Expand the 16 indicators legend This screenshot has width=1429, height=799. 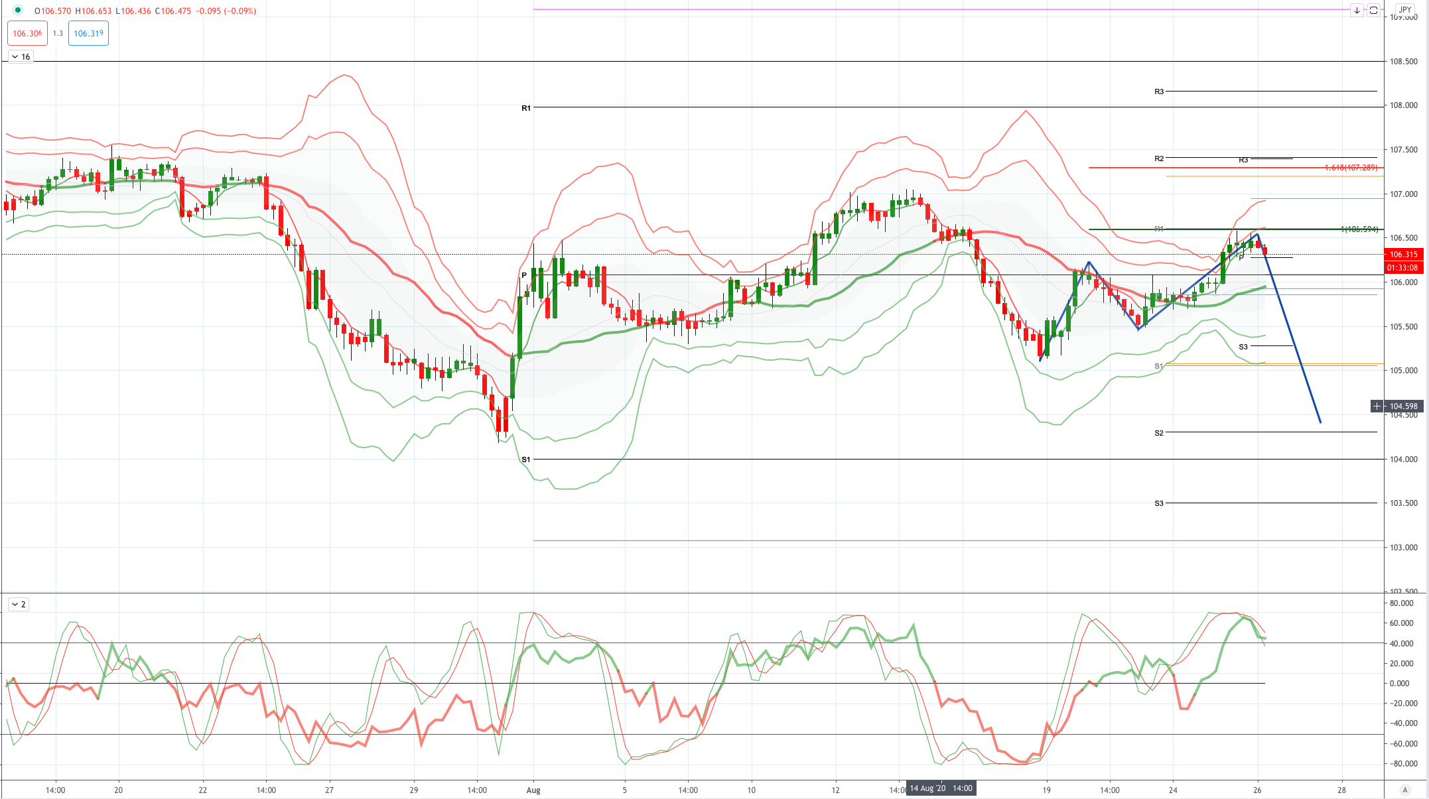pyautogui.click(x=21, y=56)
